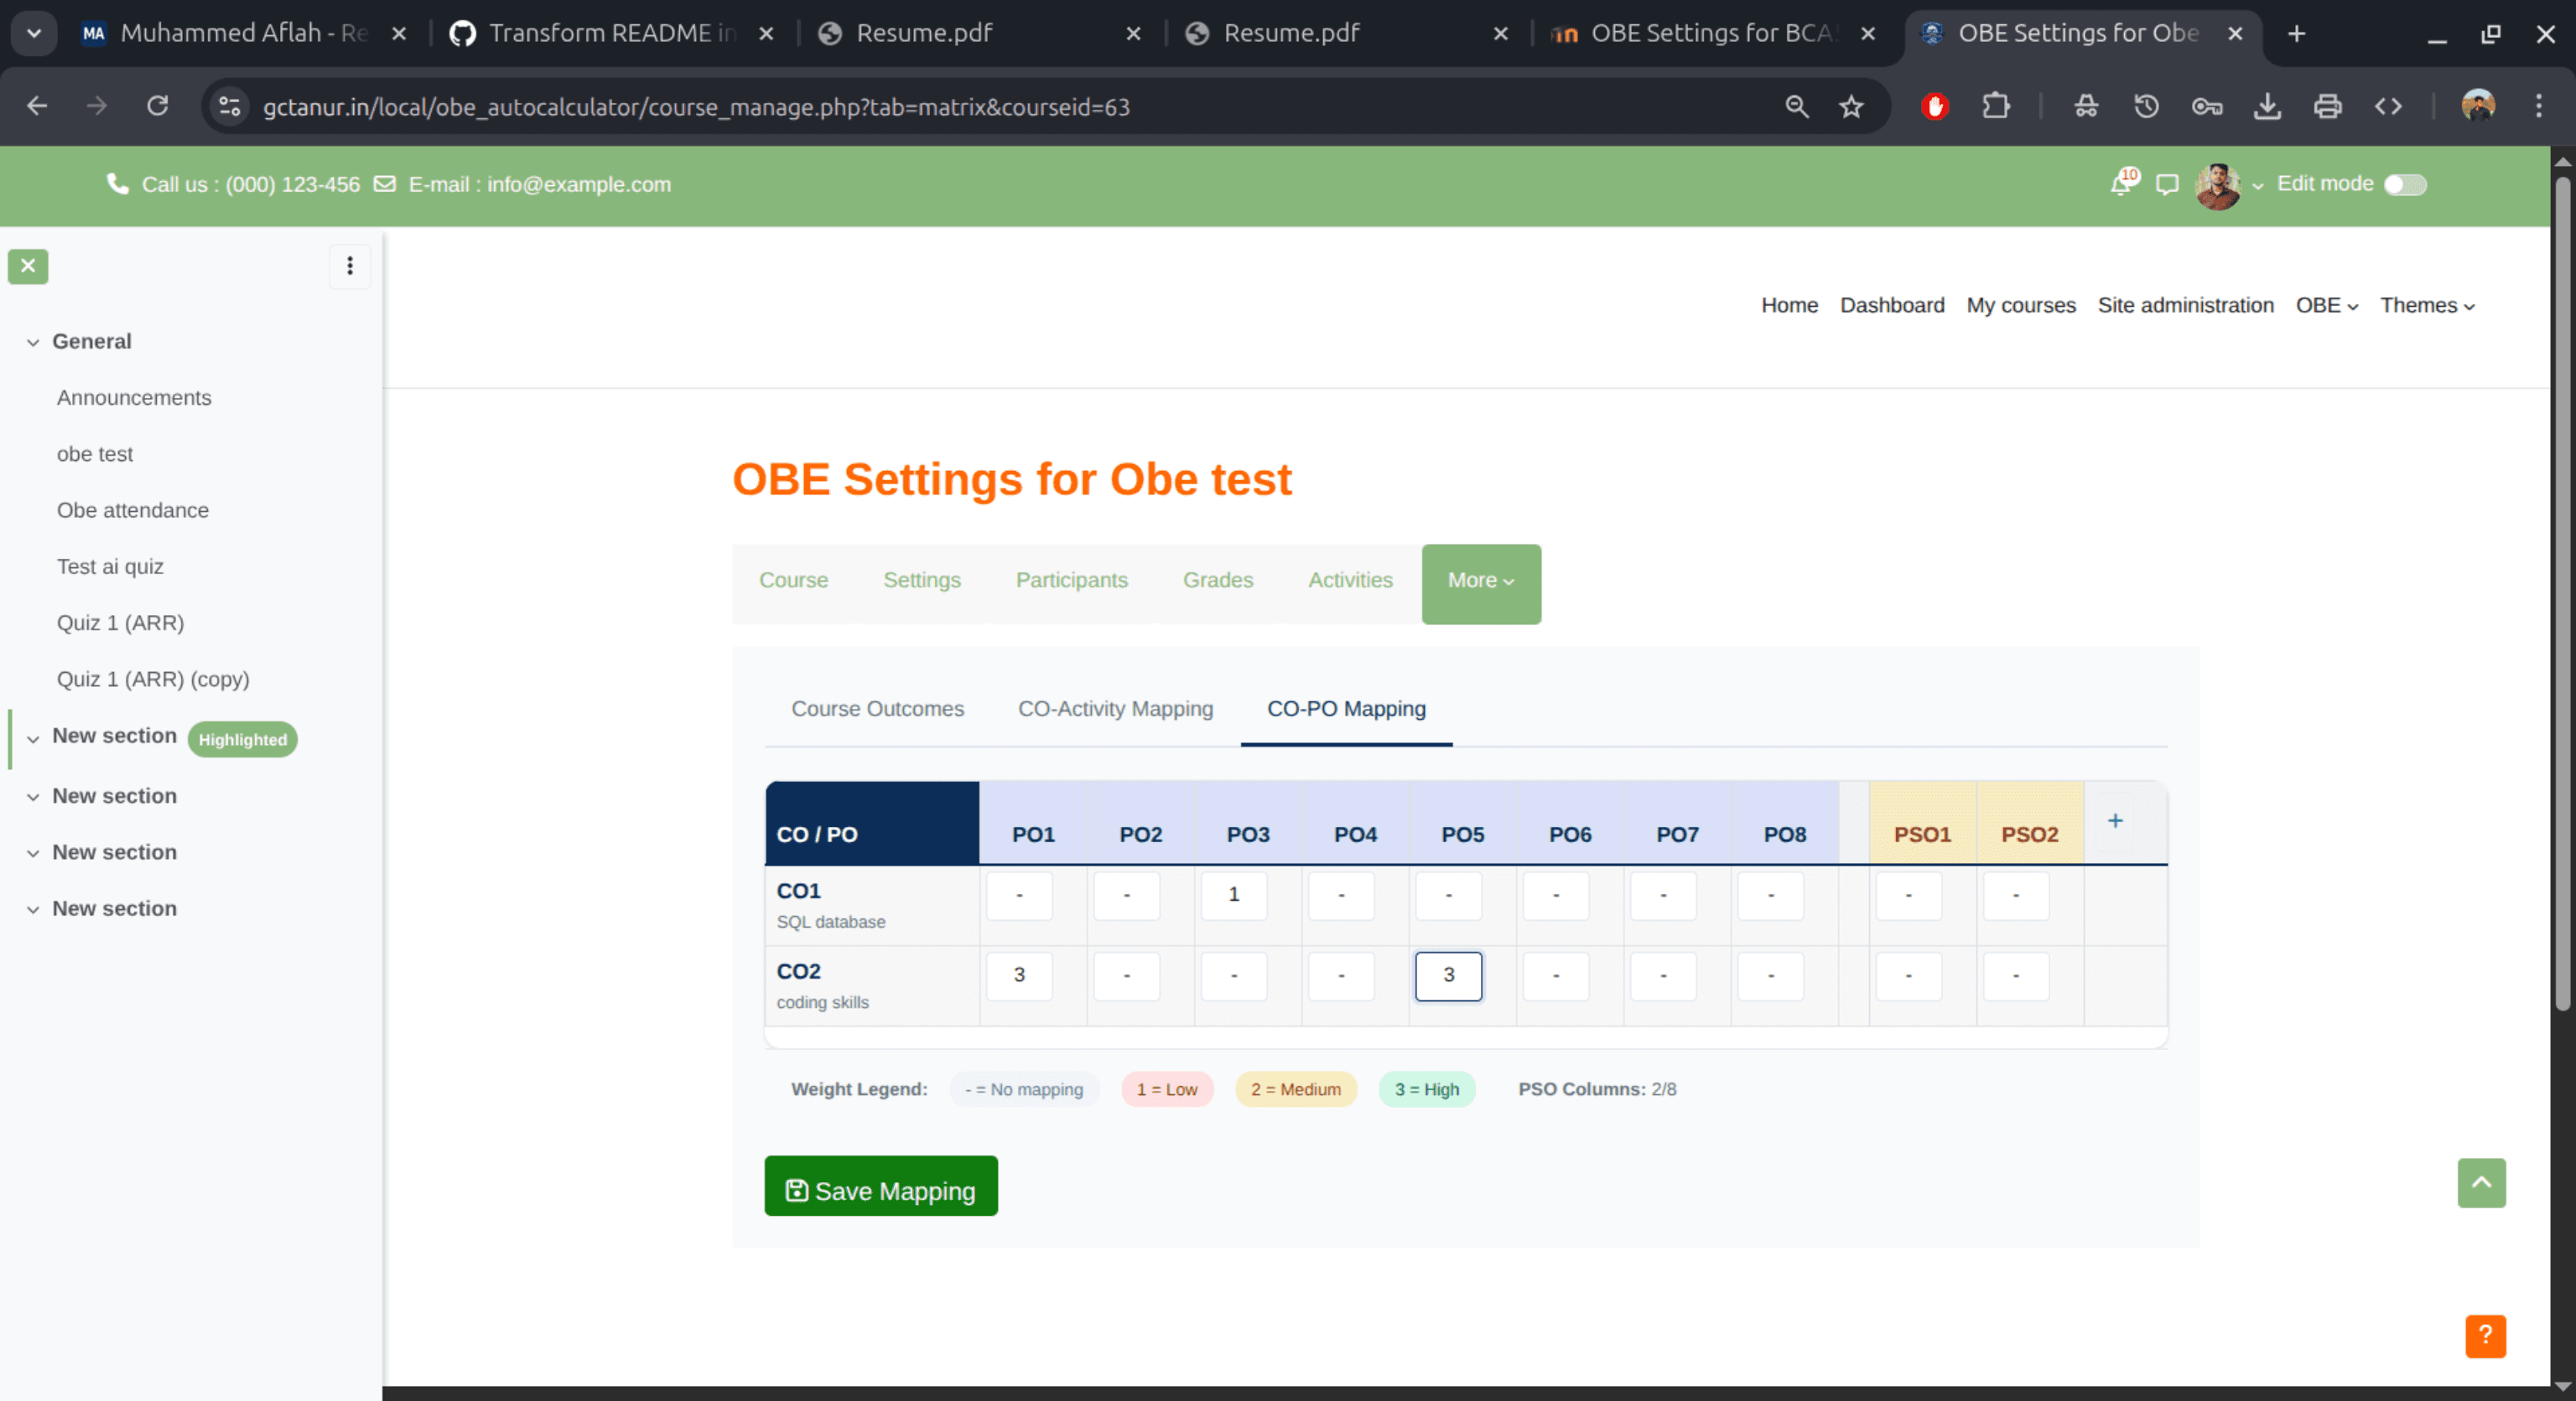
Task: Open the notifications bell icon
Action: click(x=2120, y=185)
